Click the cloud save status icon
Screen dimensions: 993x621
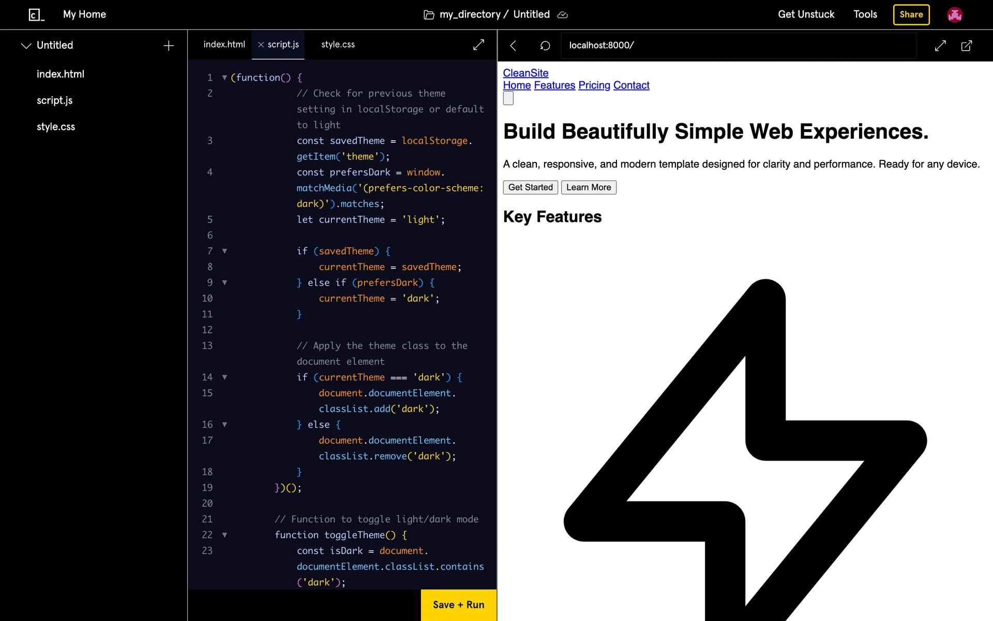tap(562, 15)
